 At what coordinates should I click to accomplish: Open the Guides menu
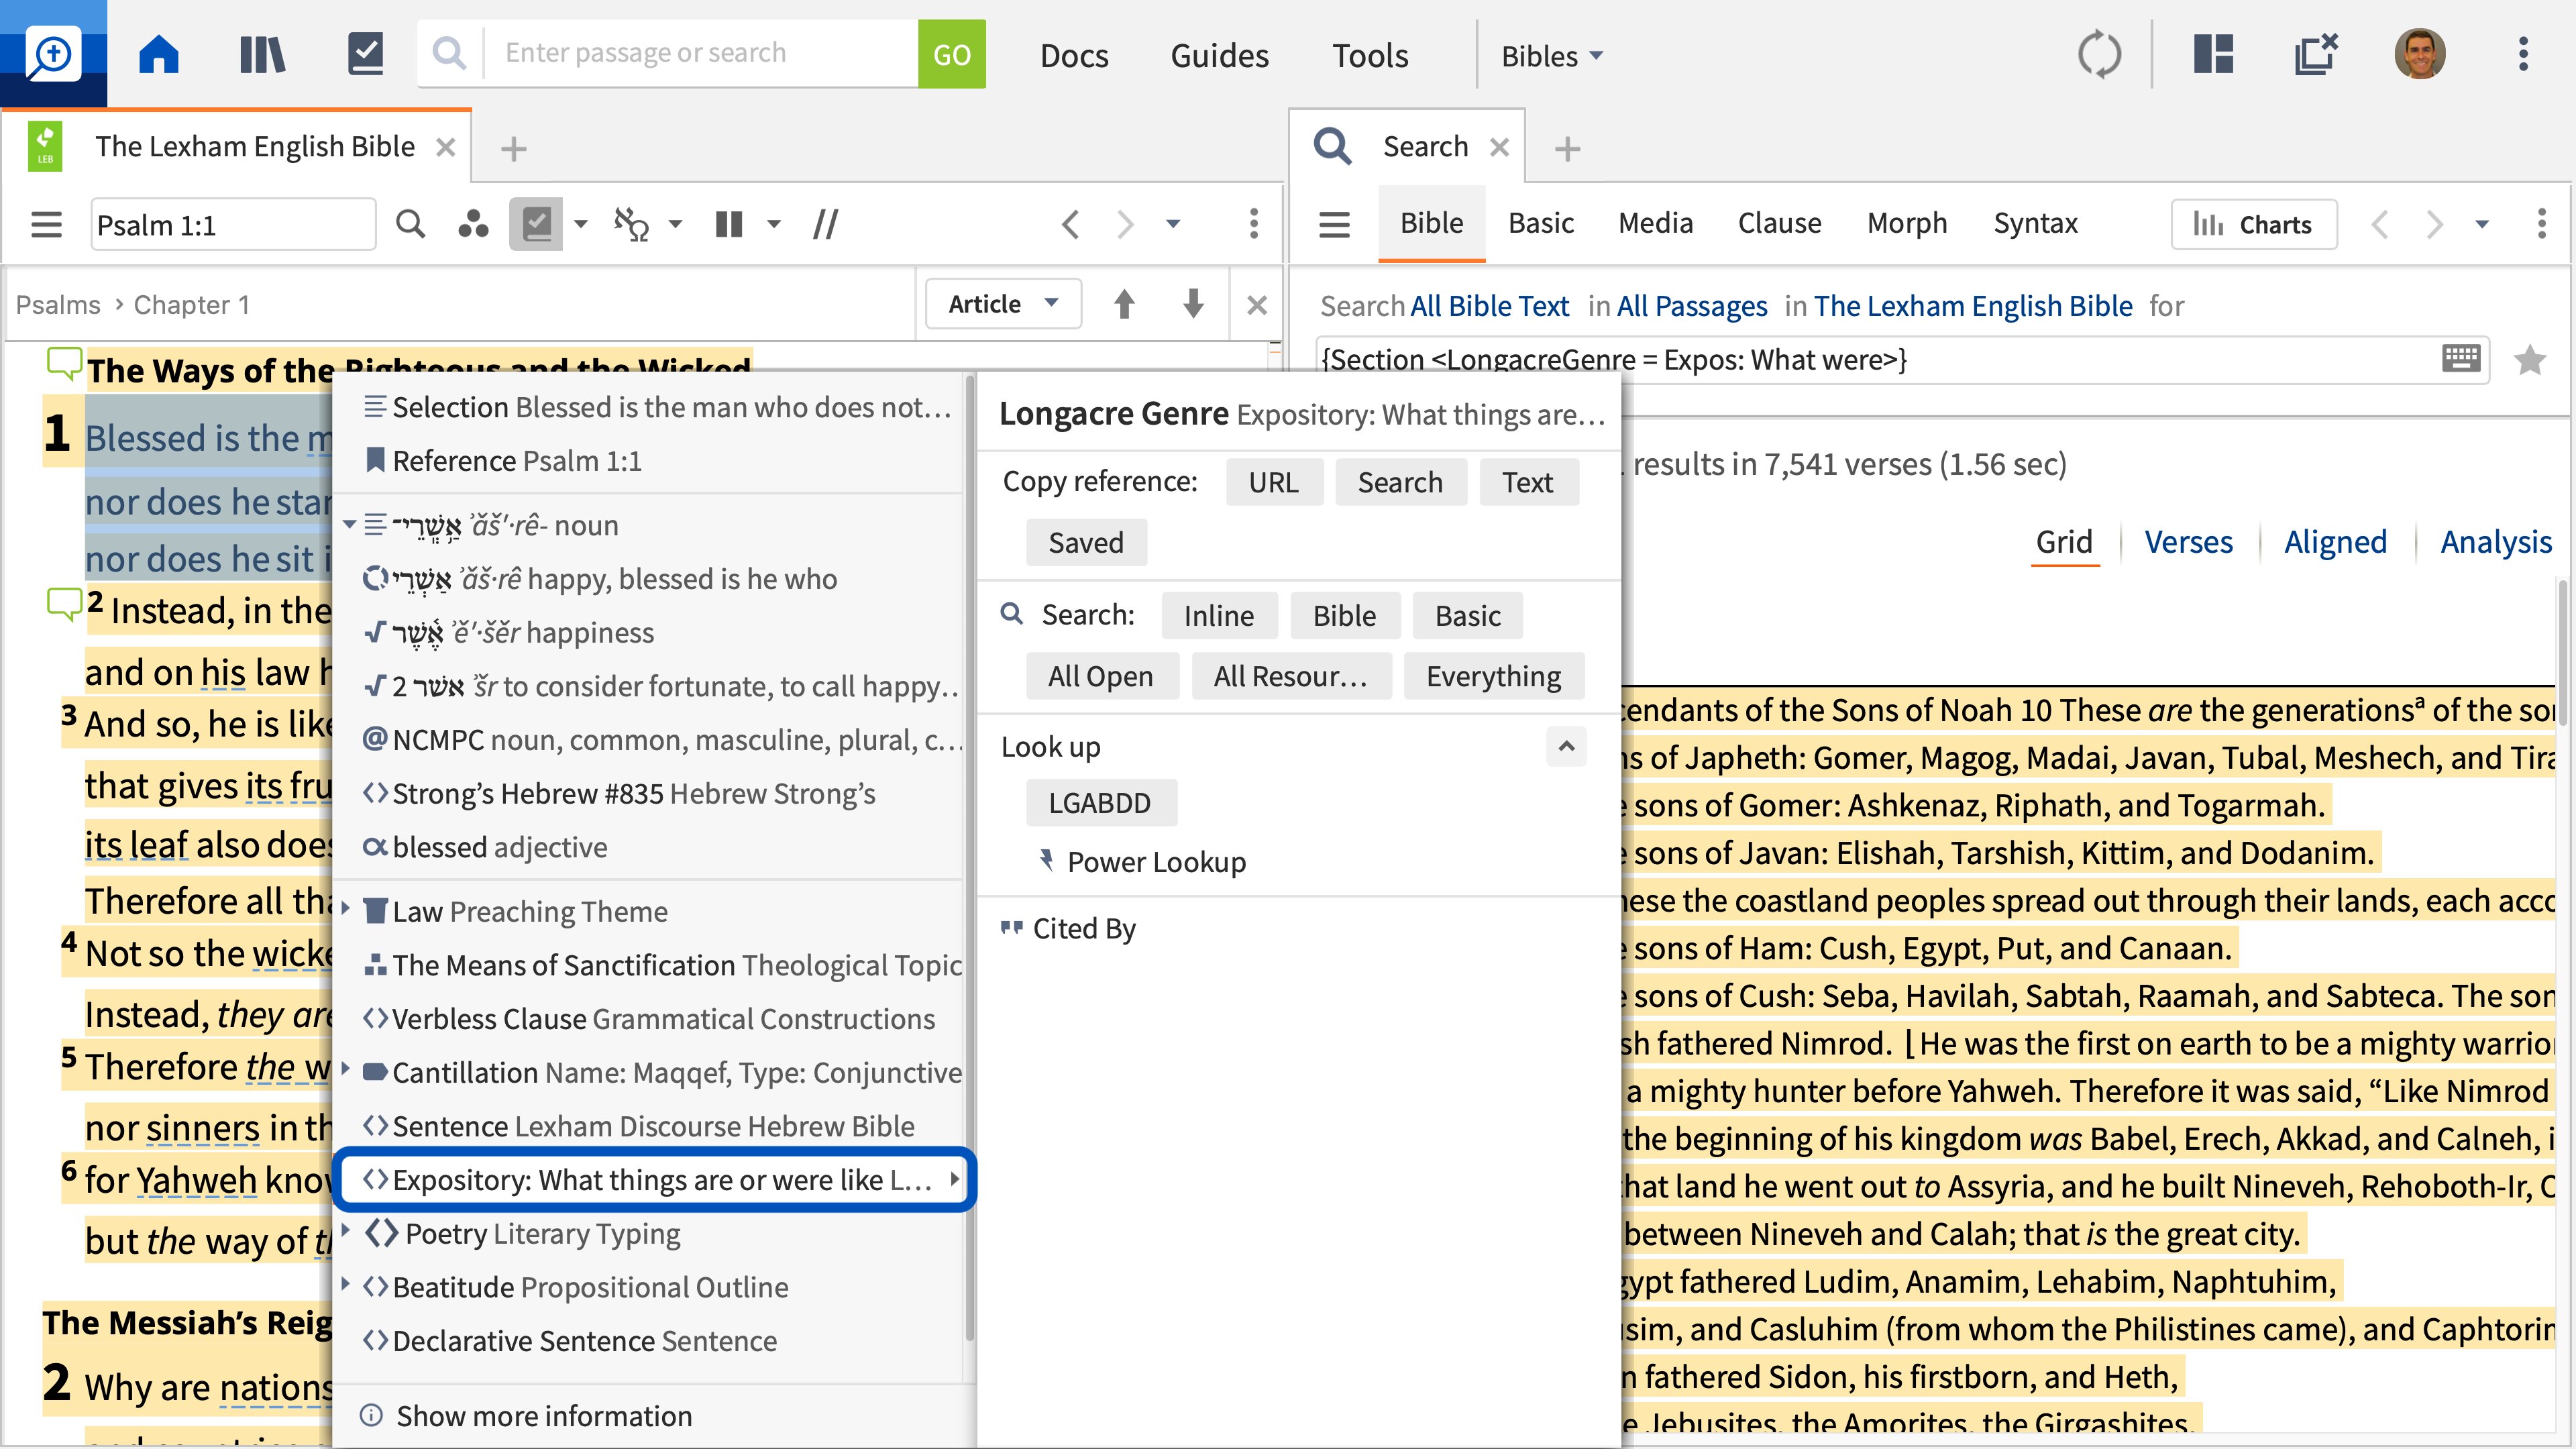1219,56
